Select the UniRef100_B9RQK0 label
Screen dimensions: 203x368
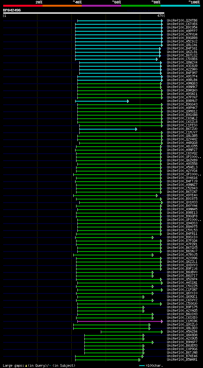[x=182, y=91]
